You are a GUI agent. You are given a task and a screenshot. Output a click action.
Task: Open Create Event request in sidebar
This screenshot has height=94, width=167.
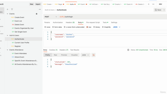pos(19,17)
